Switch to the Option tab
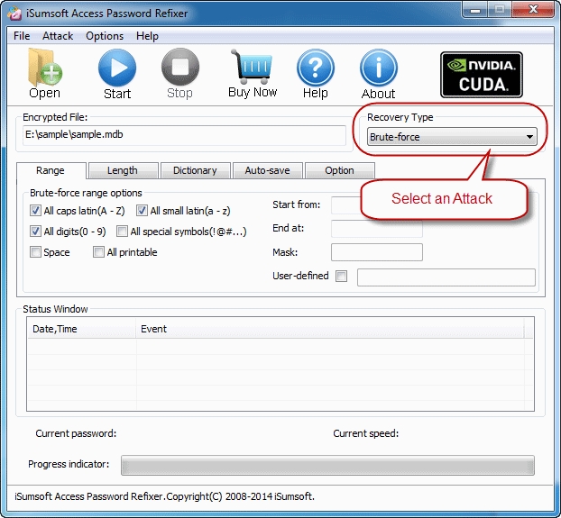The image size is (561, 518). (339, 170)
